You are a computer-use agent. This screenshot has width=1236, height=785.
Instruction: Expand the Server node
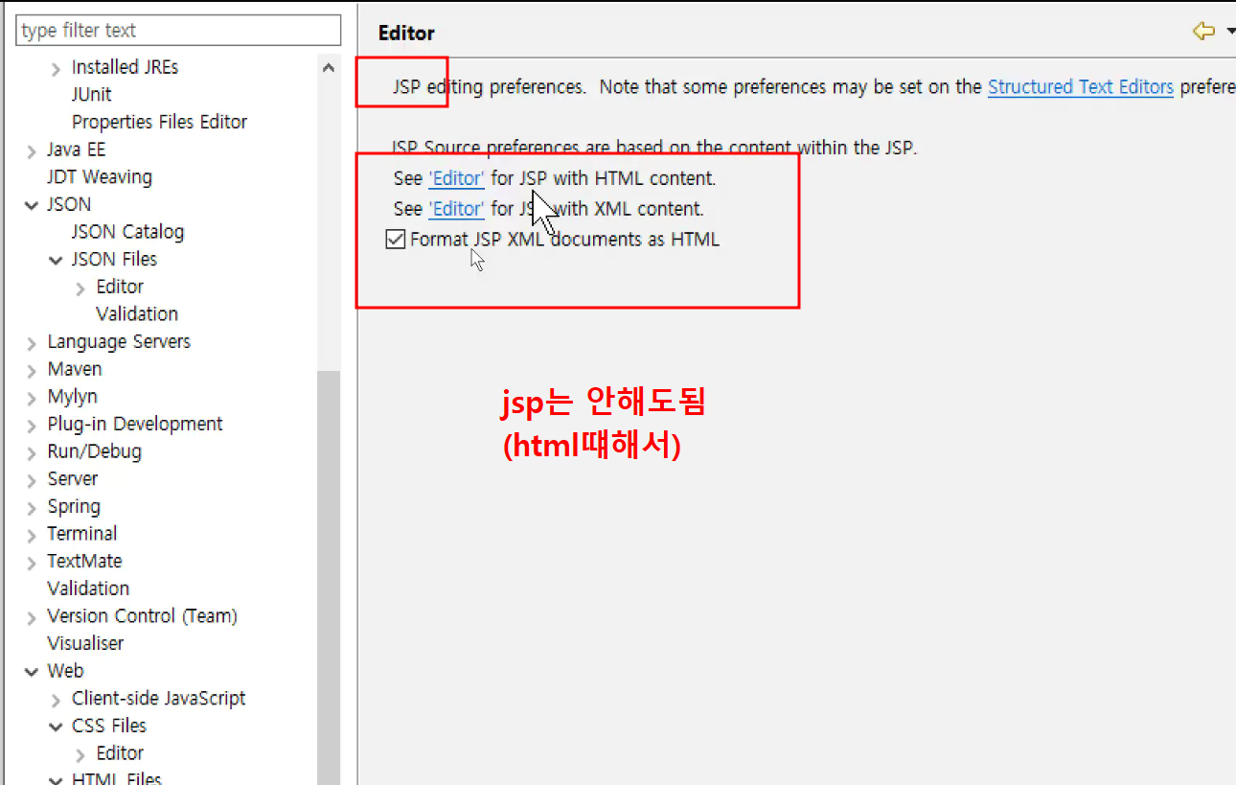[32, 481]
